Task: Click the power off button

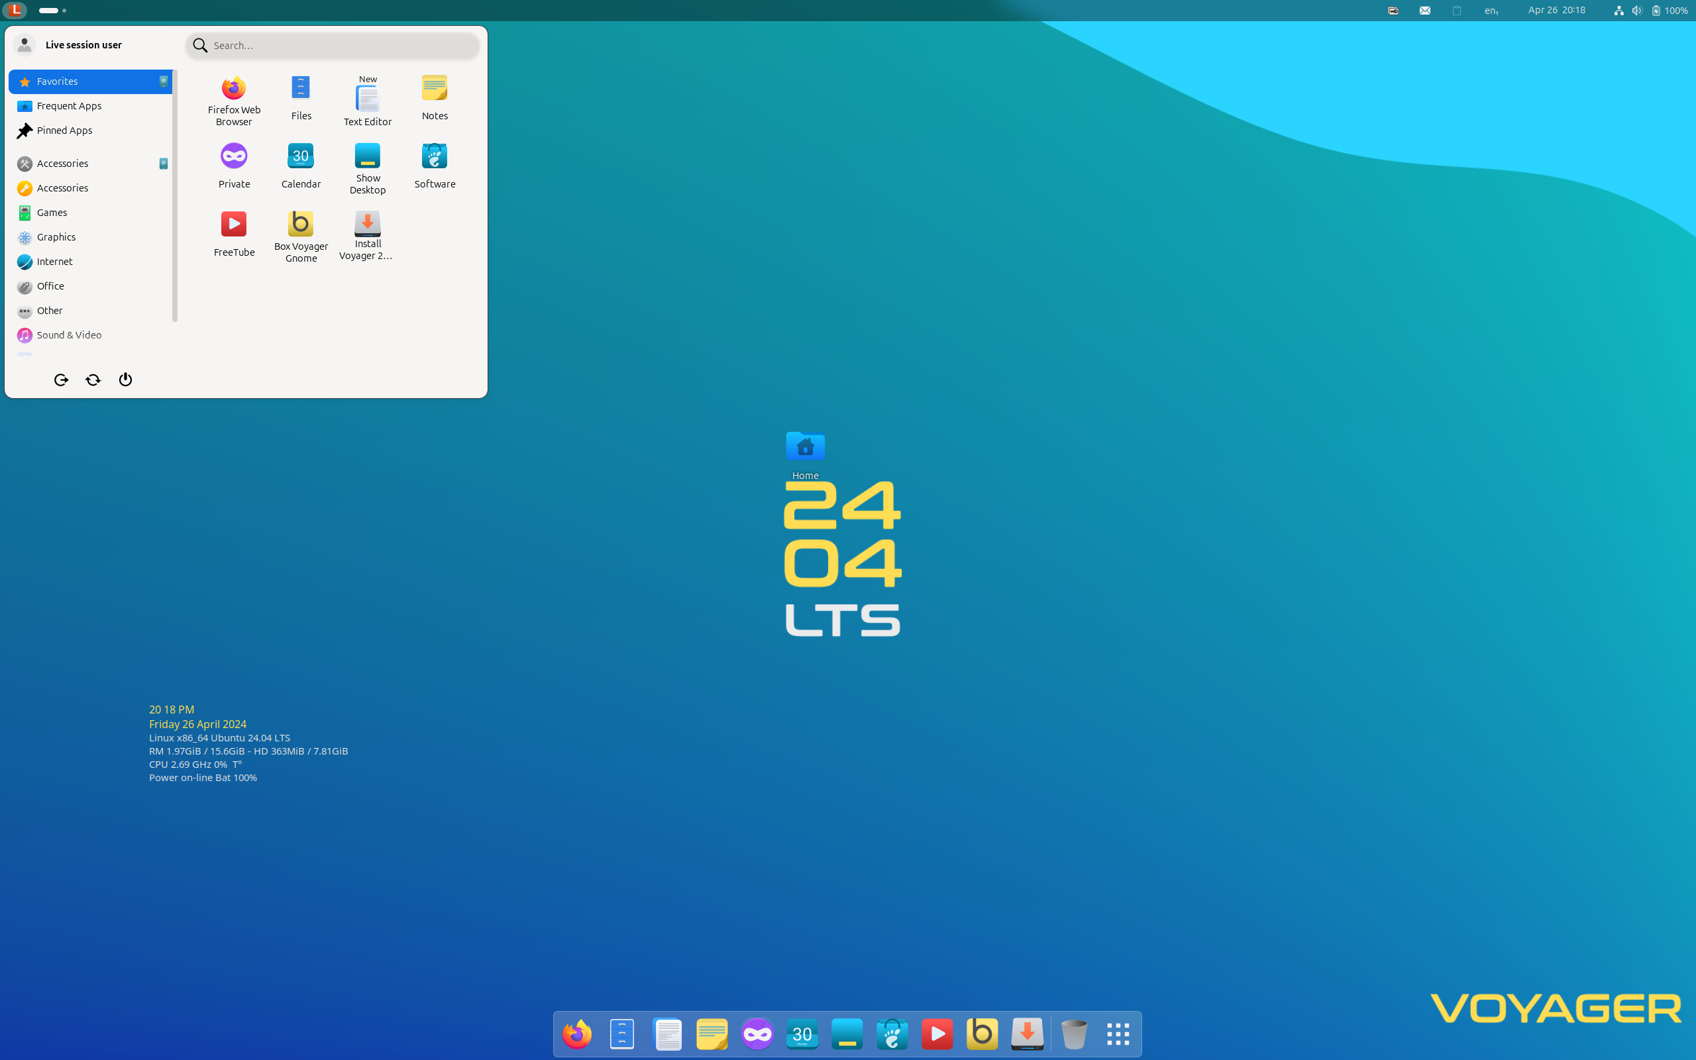Action: coord(125,379)
